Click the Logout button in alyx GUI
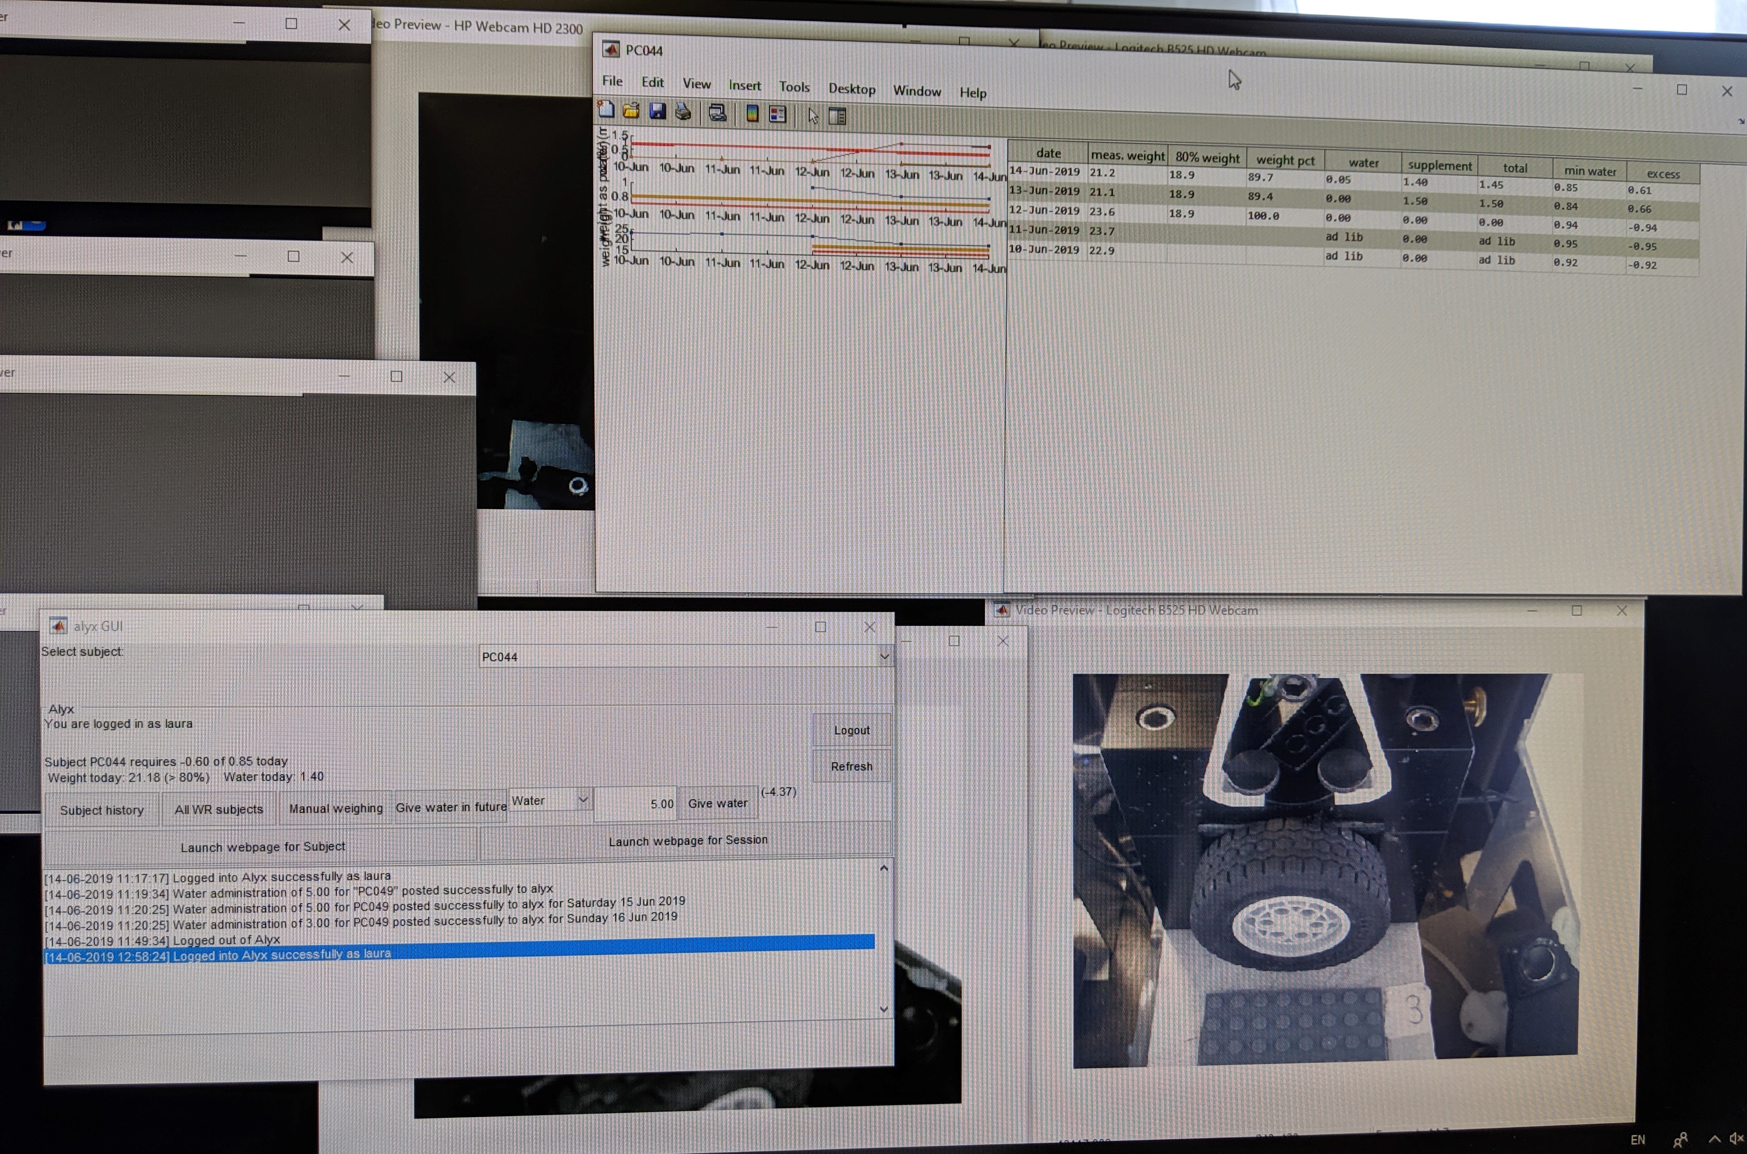The image size is (1747, 1154). [852, 730]
